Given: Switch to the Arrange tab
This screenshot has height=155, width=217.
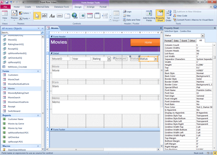Looking at the screenshot, I should click(x=91, y=7).
